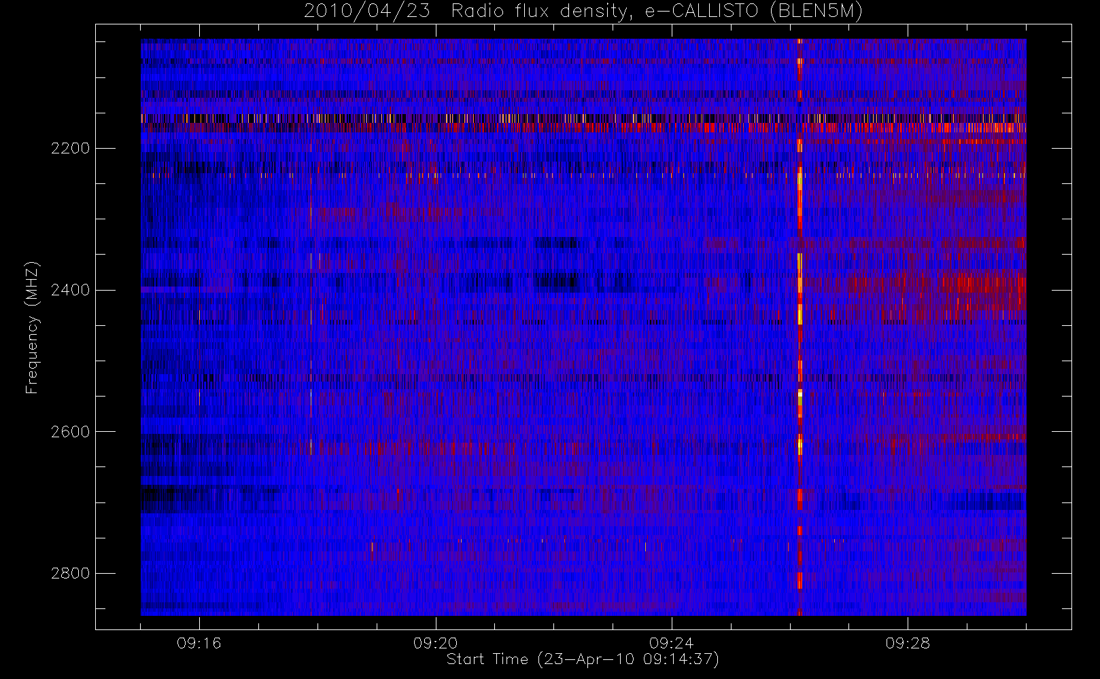Click the date '2010/04/23' in the title
The image size is (1100, 679).
(367, 12)
